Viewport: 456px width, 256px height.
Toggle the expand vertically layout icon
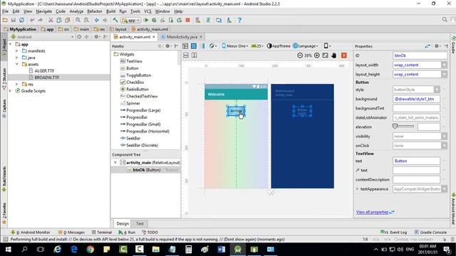tap(195, 55)
